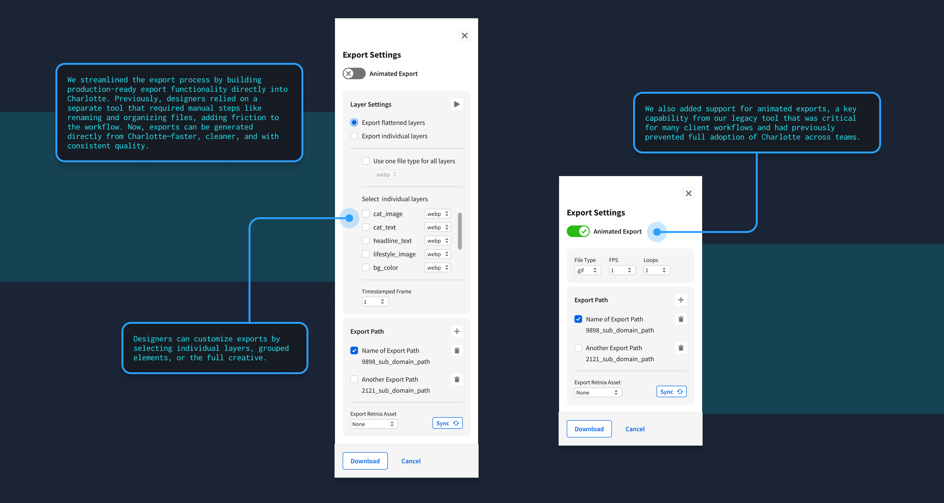Add new export path in left dialog
944x503 pixels.
pos(457,331)
